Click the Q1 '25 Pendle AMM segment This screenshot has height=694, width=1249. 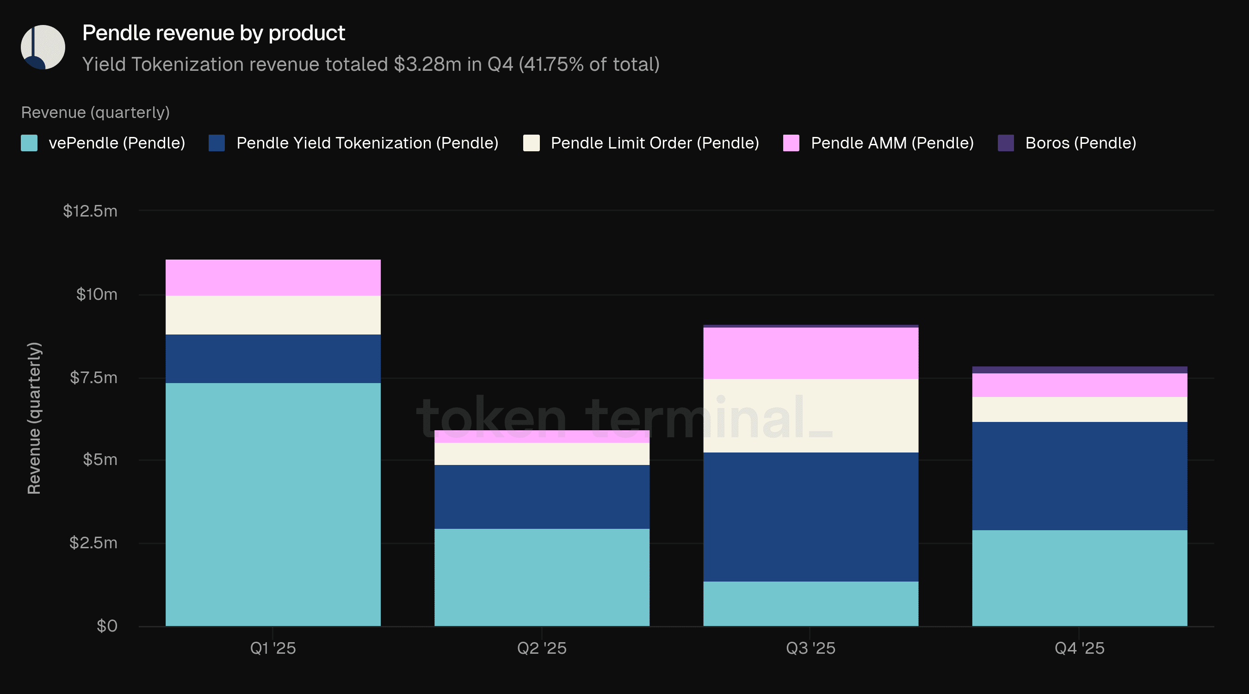click(x=272, y=278)
